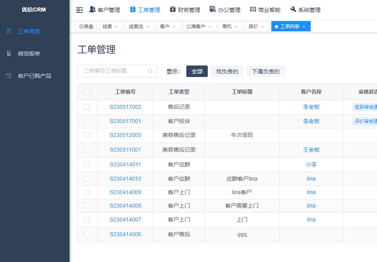Open work order S230414010
377x262 pixels.
pyautogui.click(x=125, y=179)
